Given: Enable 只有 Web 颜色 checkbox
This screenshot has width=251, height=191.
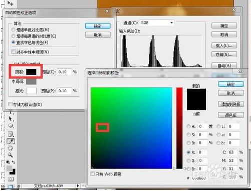Looking at the screenshot, I should coord(92,174).
